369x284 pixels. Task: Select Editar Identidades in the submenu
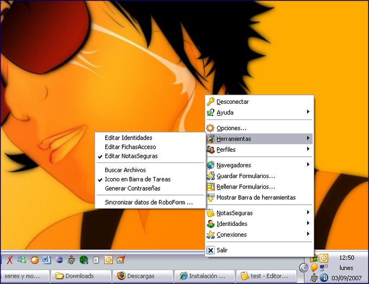click(150, 138)
